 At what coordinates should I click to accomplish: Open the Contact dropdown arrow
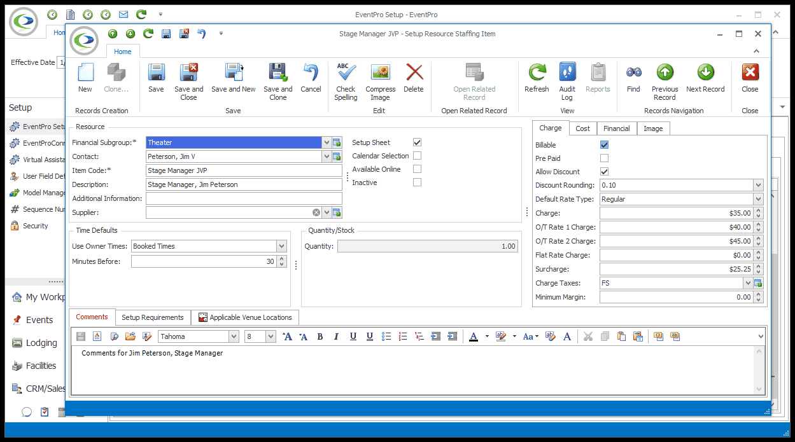coord(327,156)
